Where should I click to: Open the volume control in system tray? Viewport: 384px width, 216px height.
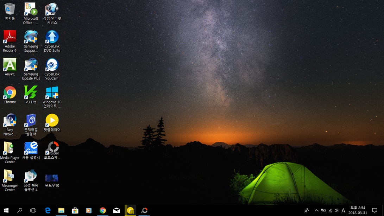point(336,210)
